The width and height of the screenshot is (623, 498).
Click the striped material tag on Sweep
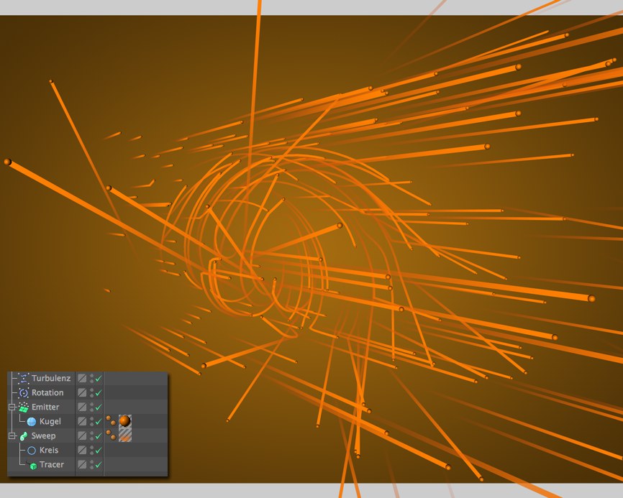(125, 435)
